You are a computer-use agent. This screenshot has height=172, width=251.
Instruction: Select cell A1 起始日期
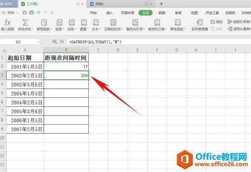25,57
